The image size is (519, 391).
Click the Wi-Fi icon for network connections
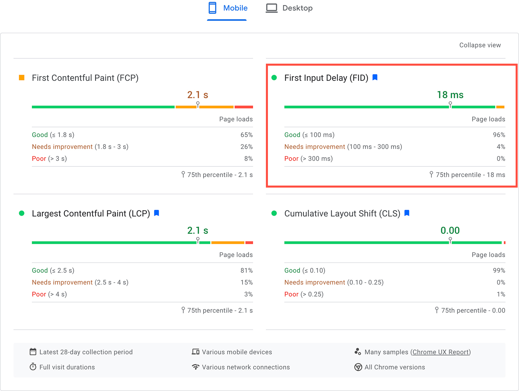pyautogui.click(x=195, y=367)
